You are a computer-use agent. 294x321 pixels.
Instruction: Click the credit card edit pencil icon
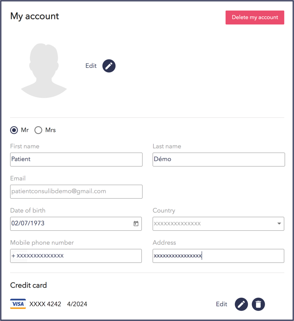(x=241, y=304)
